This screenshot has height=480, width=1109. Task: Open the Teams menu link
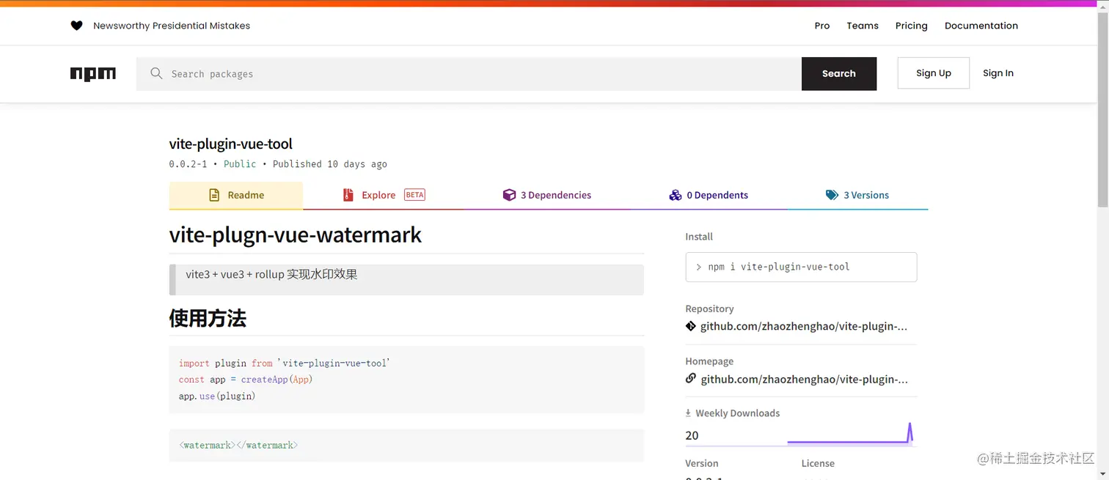[863, 26]
